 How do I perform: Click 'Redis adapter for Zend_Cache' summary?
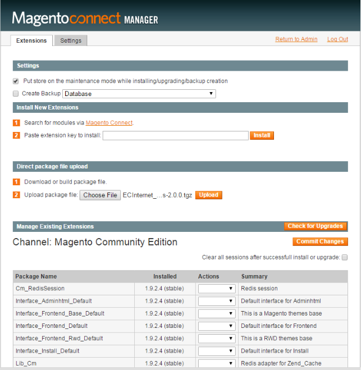pyautogui.click(x=281, y=363)
